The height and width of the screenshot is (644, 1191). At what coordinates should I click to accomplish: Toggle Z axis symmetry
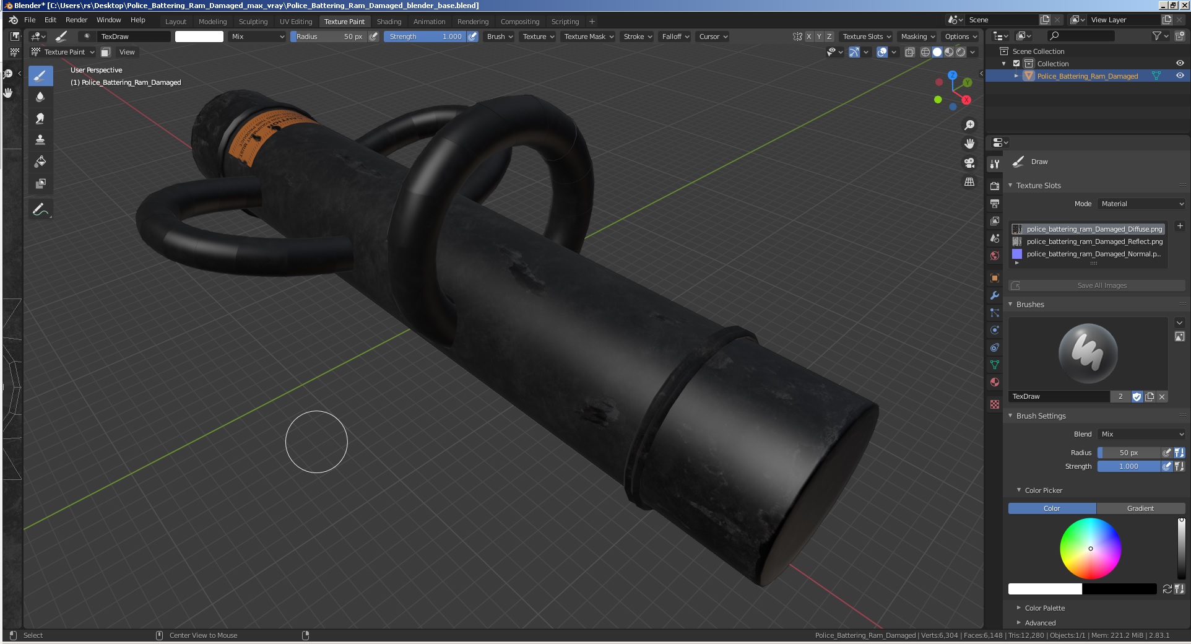829,37
